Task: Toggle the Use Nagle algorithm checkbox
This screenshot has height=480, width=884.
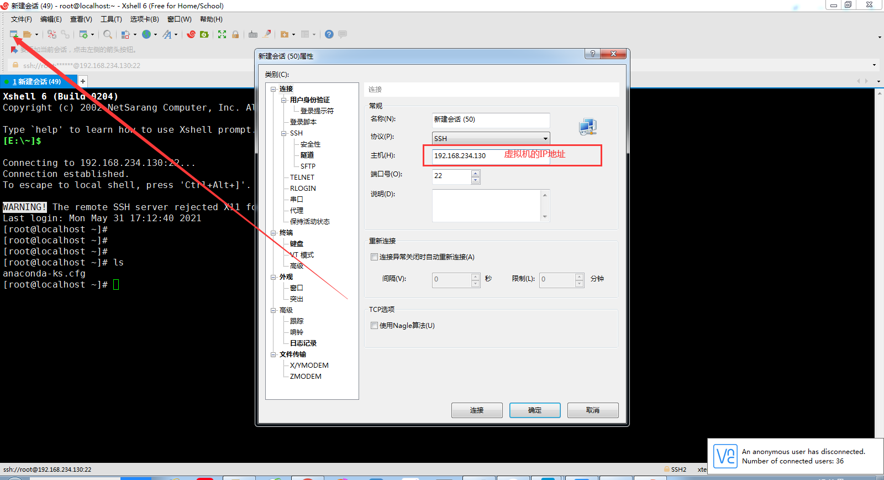Action: click(x=374, y=325)
